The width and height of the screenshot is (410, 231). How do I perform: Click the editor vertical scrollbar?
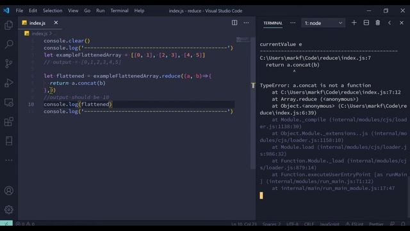253,103
